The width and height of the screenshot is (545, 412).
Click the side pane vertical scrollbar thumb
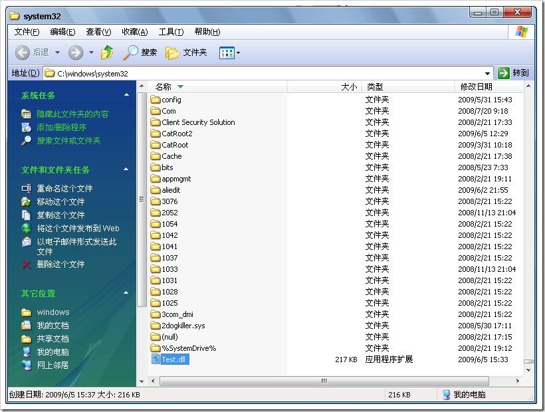(142, 200)
